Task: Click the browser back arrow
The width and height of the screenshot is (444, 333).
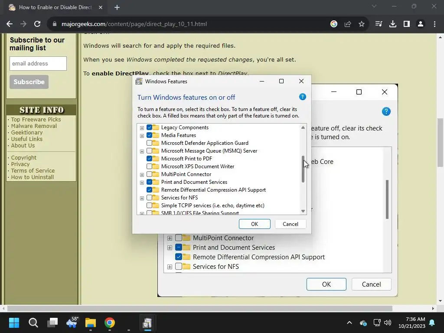Action: [x=10, y=24]
